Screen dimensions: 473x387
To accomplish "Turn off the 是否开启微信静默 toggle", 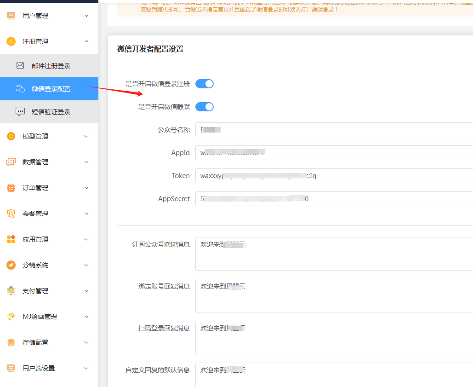I will 204,106.
